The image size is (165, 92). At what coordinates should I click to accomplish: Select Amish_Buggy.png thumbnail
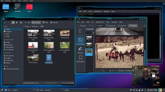33,33
